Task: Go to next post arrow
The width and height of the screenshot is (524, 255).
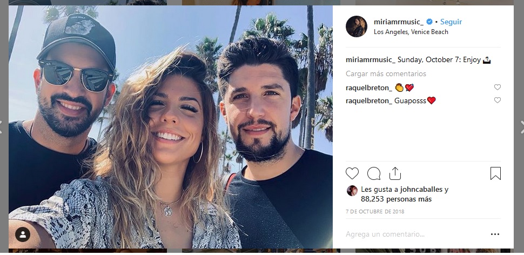Action: [522, 127]
